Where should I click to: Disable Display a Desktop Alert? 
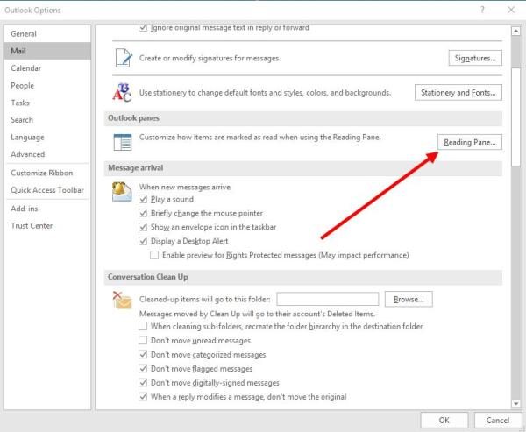[143, 241]
